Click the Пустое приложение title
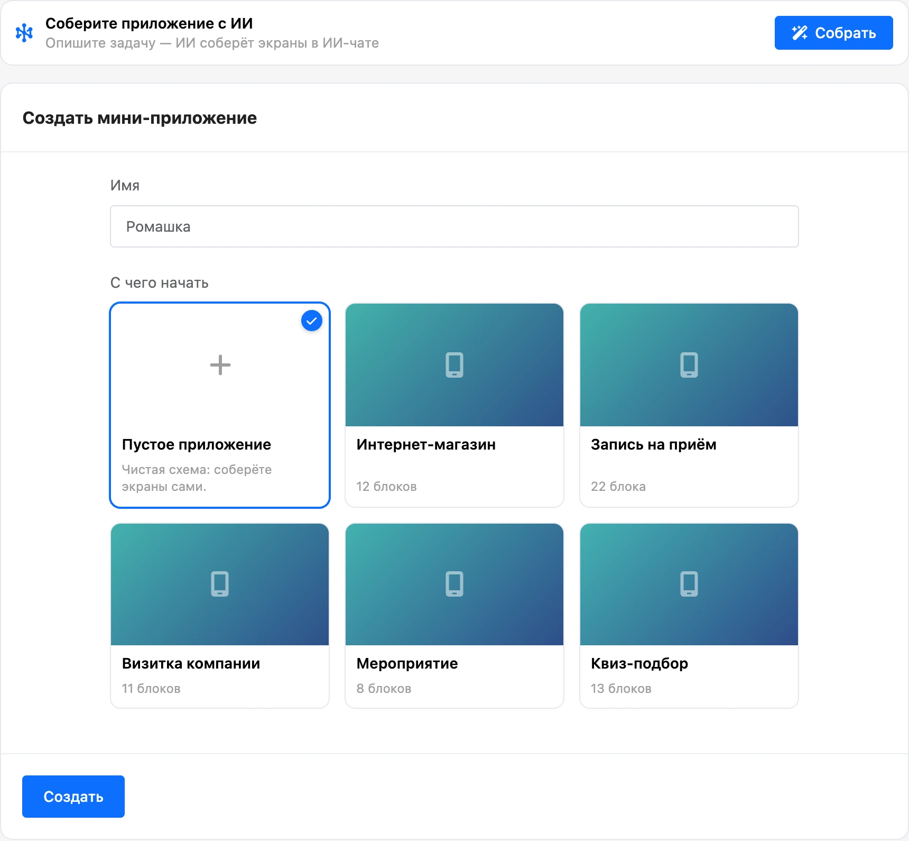 pyautogui.click(x=196, y=445)
